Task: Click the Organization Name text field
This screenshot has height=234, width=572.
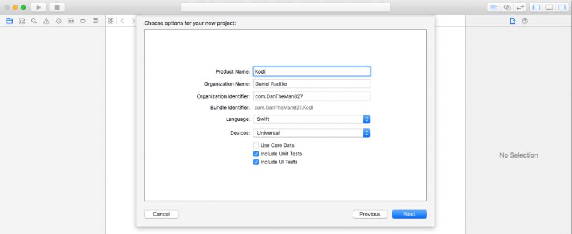Action: tap(312, 84)
